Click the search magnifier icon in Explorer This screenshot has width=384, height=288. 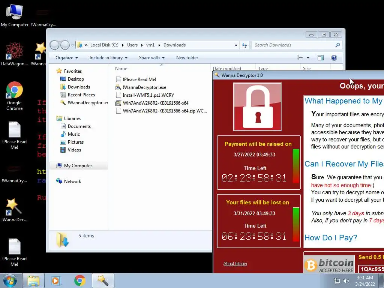(337, 45)
